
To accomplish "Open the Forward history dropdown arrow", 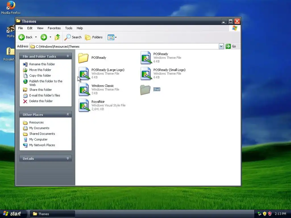I will [x=50, y=37].
